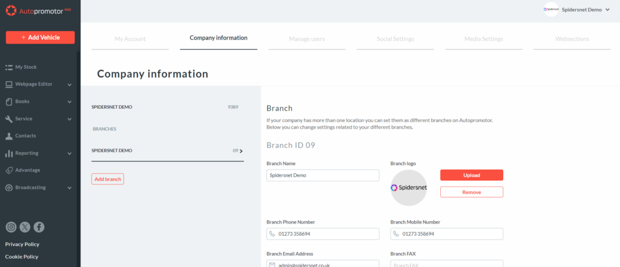This screenshot has width=620, height=267.
Task: Open the Privacy Policy link
Action: tap(22, 244)
